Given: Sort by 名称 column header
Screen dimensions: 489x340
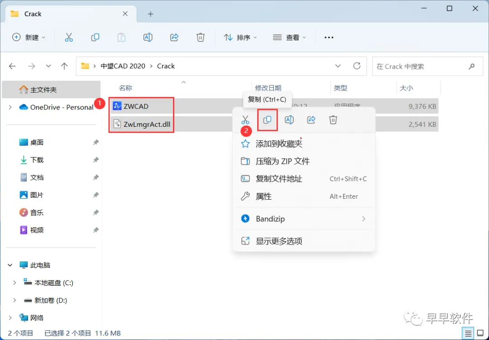Looking at the screenshot, I should [126, 88].
